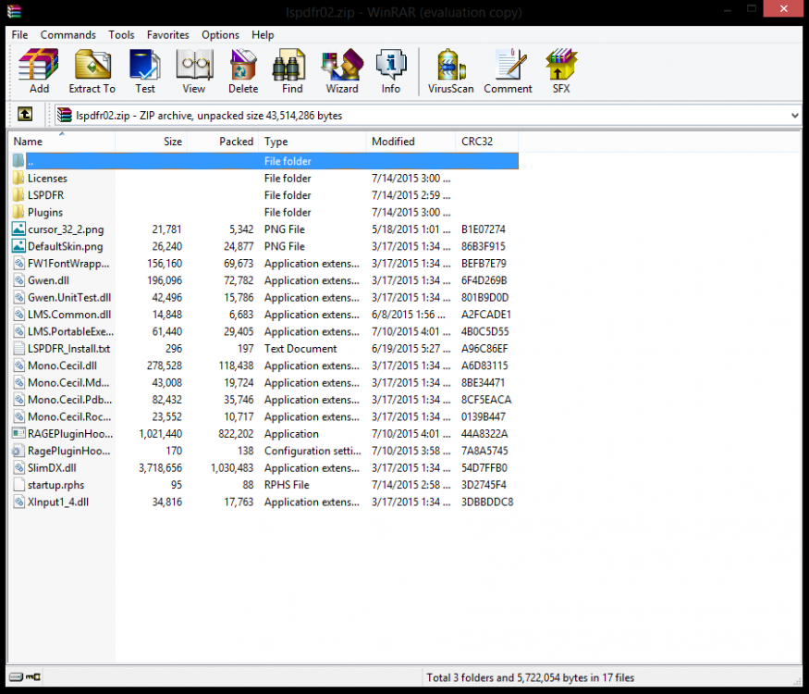Select Gwen.dll file name
This screenshot has width=809, height=694.
tap(48, 280)
